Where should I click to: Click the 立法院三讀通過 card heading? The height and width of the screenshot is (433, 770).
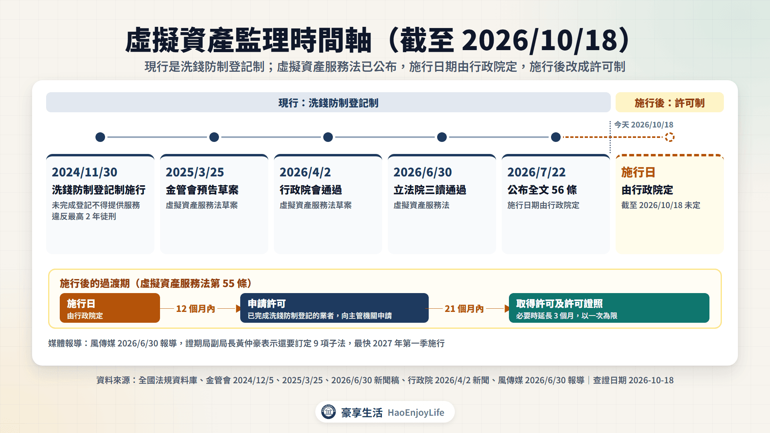click(x=430, y=190)
